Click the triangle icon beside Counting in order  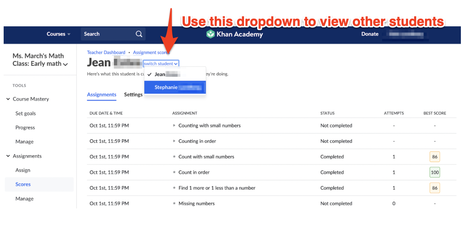click(x=174, y=141)
